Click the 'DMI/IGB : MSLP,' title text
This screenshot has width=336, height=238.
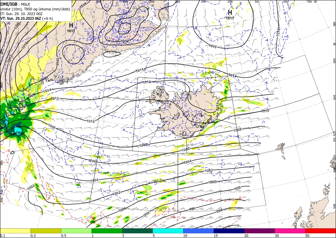[15, 4]
